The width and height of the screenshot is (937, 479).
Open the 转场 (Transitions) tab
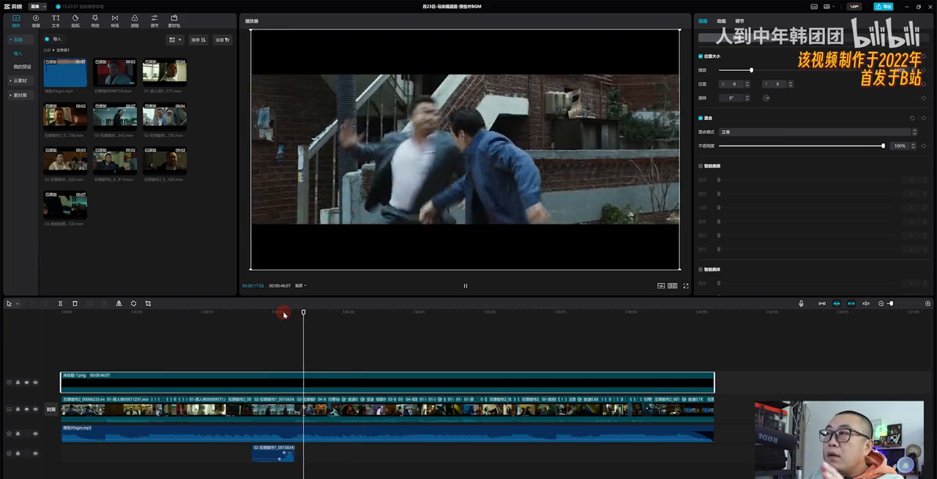[115, 20]
